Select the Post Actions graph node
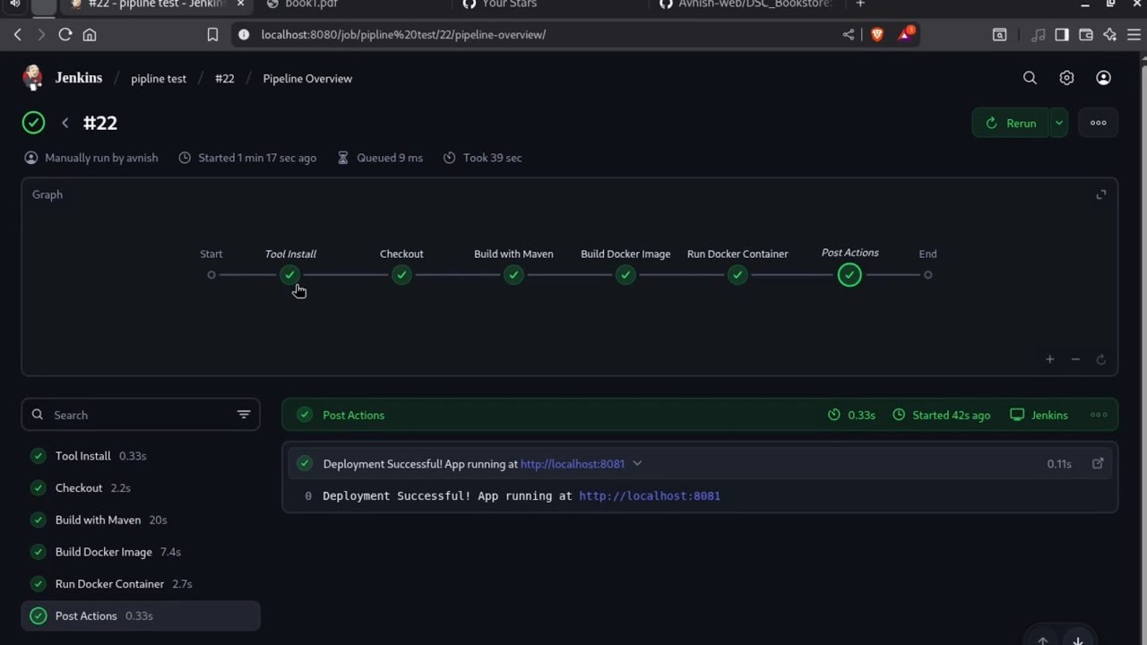Viewport: 1147px width, 645px height. 849,275
